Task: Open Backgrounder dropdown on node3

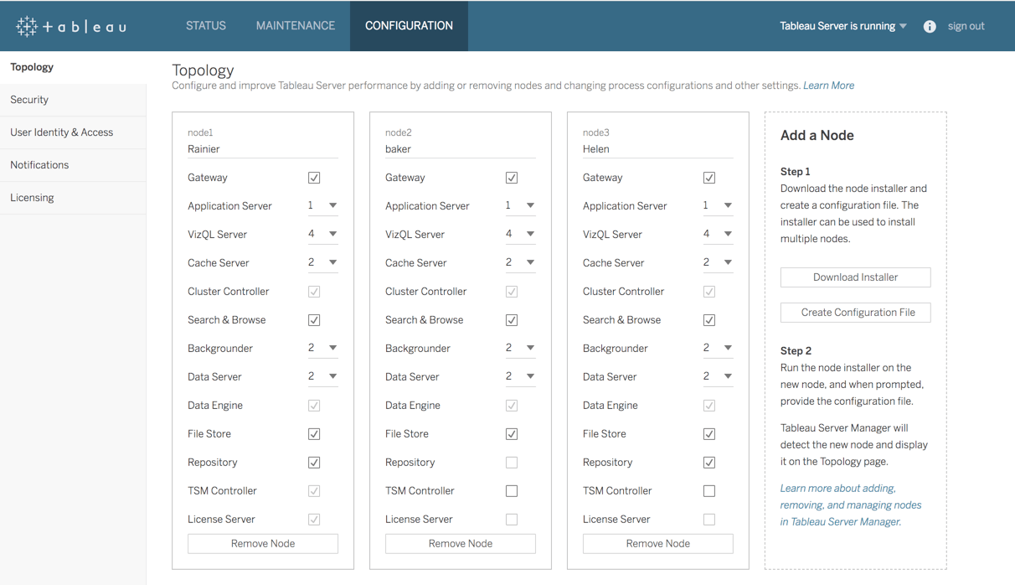Action: point(718,349)
